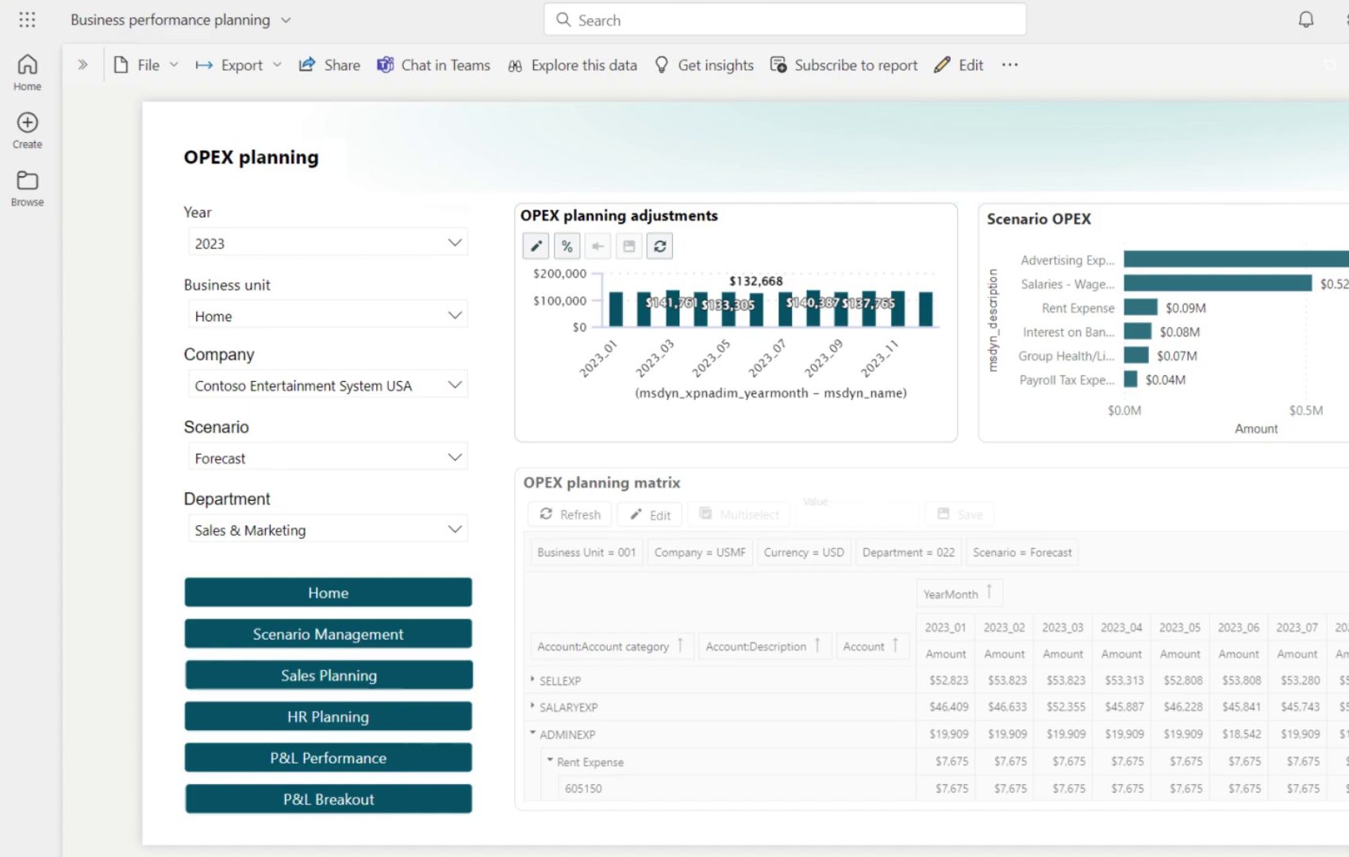Viewport: 1349px width, 857px height.
Task: Click the notifications bell icon
Action: [x=1305, y=20]
